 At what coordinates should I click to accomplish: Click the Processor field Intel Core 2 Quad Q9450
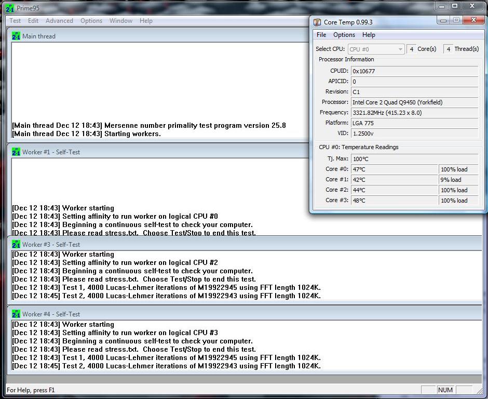415,102
